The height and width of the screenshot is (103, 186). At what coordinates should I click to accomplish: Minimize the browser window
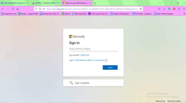click(x=172, y=3)
